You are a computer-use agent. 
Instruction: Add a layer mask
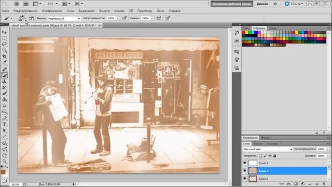tap(296, 184)
